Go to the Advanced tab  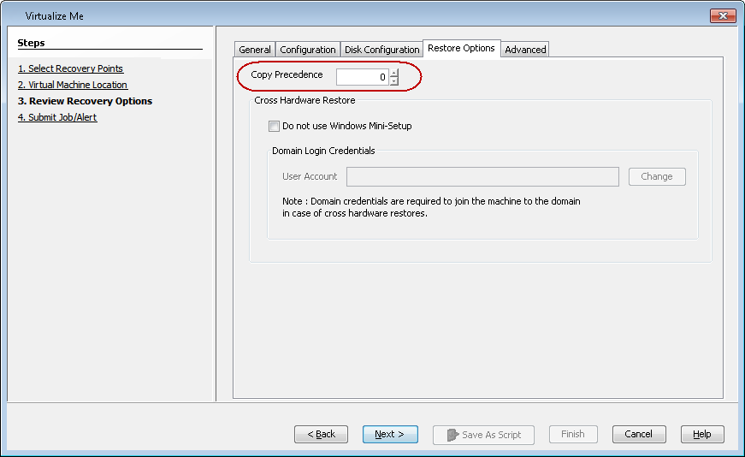pyautogui.click(x=525, y=50)
